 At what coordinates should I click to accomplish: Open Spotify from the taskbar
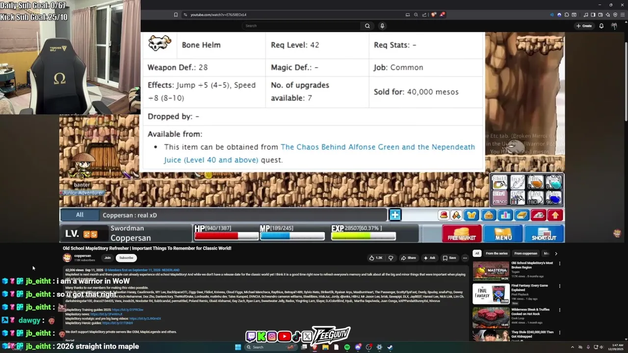(347, 347)
